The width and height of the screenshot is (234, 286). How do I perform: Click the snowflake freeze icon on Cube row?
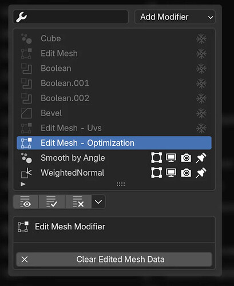point(201,39)
